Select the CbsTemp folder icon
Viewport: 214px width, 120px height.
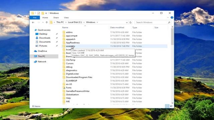point(64,60)
